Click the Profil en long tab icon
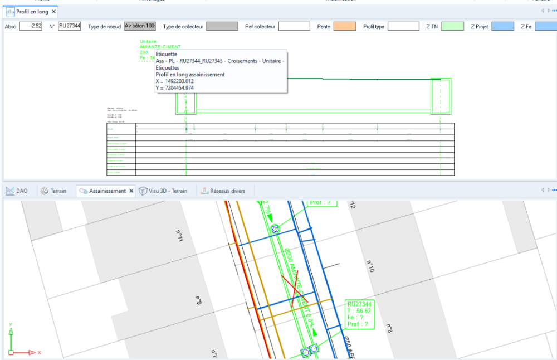557x360 pixels. [x=10, y=12]
